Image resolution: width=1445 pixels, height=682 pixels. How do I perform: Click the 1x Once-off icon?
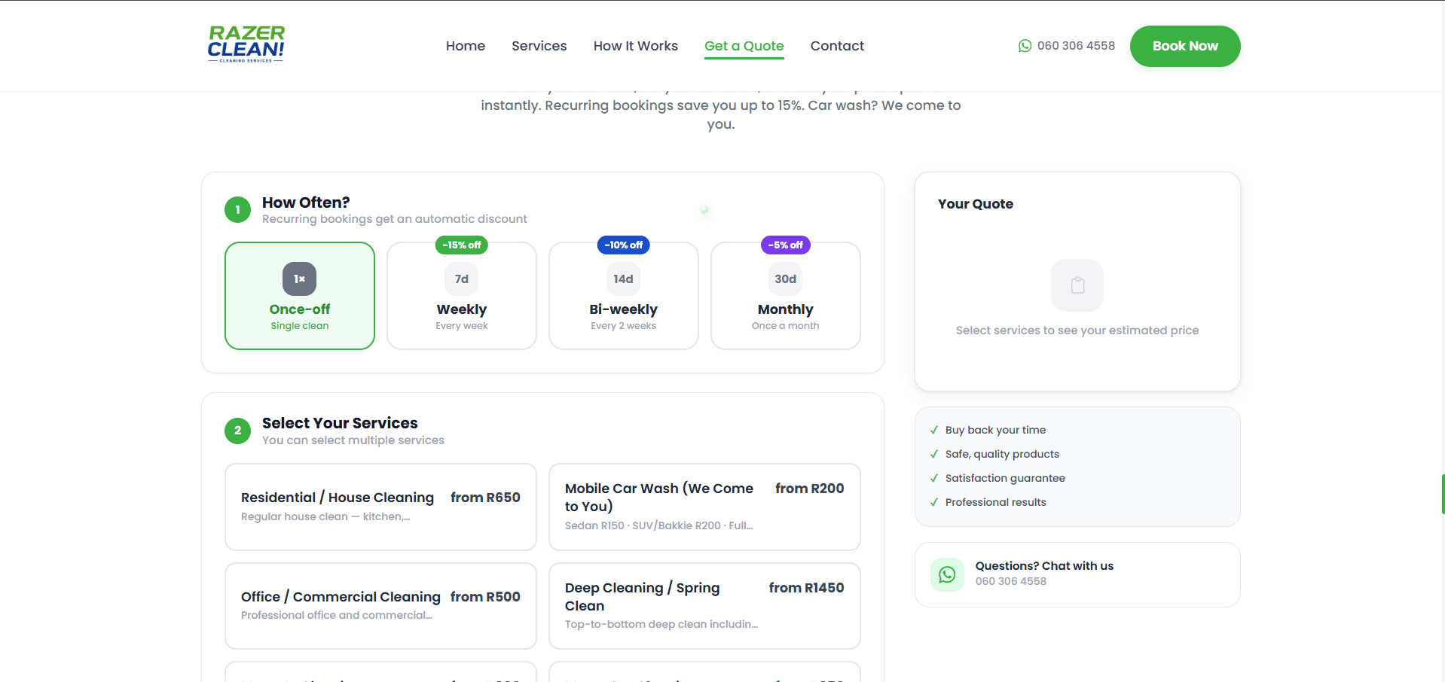300,279
